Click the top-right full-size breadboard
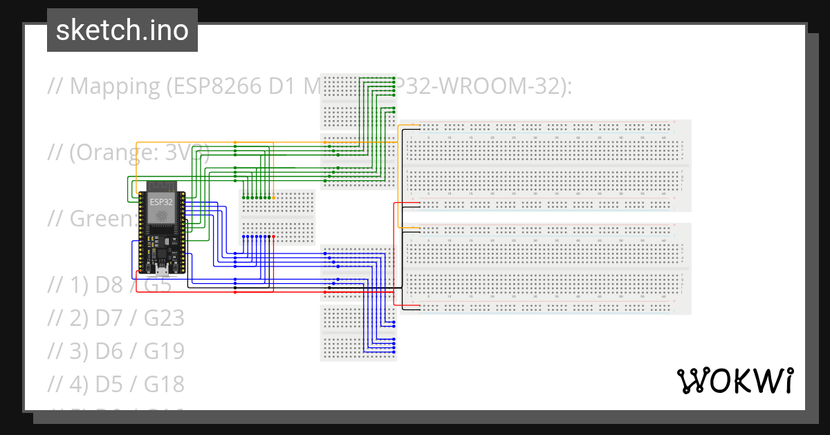 tap(546, 166)
